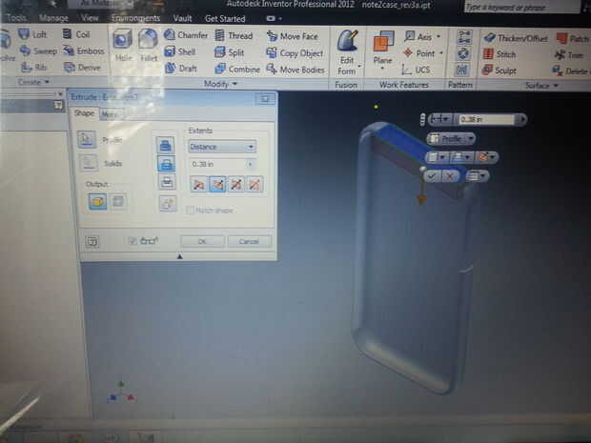Open the Distance extents dropdown
The width and height of the screenshot is (591, 443).
[221, 147]
